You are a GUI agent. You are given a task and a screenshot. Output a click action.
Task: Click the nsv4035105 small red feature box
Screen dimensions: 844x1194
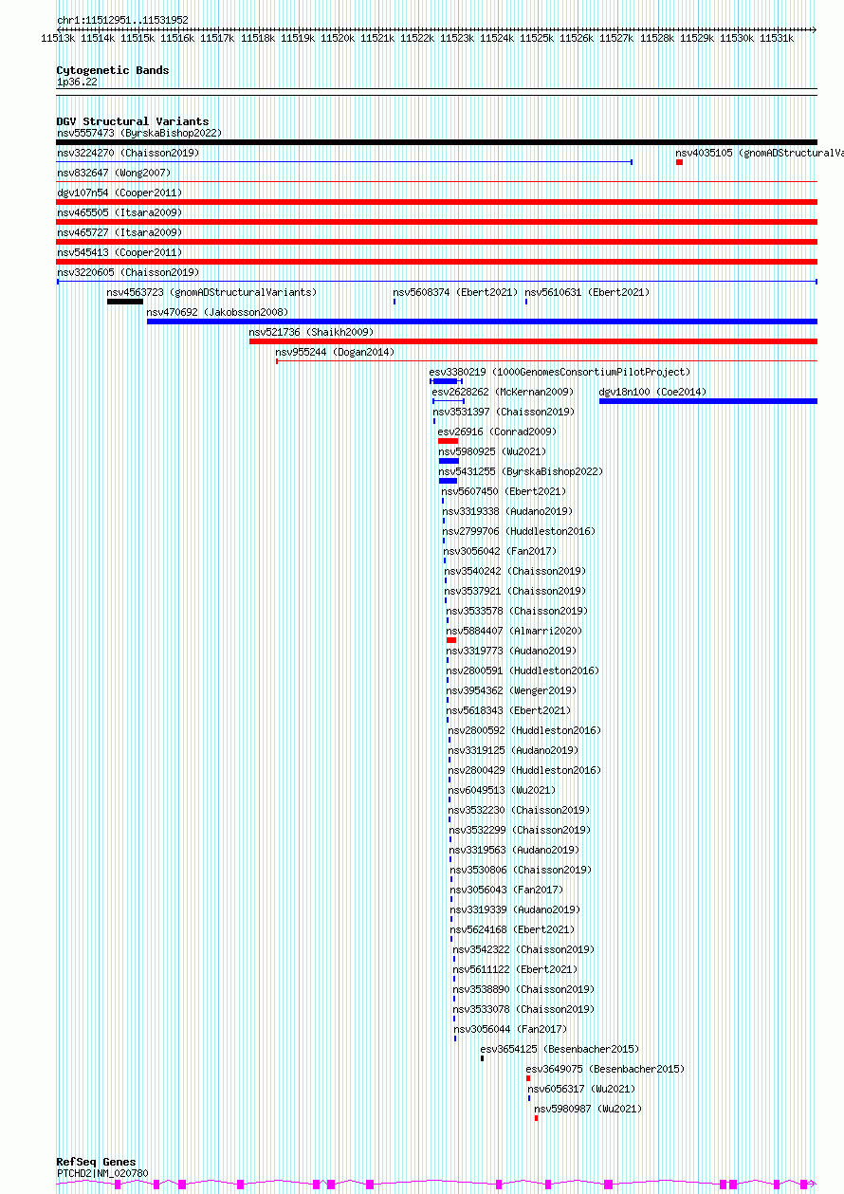click(x=679, y=162)
